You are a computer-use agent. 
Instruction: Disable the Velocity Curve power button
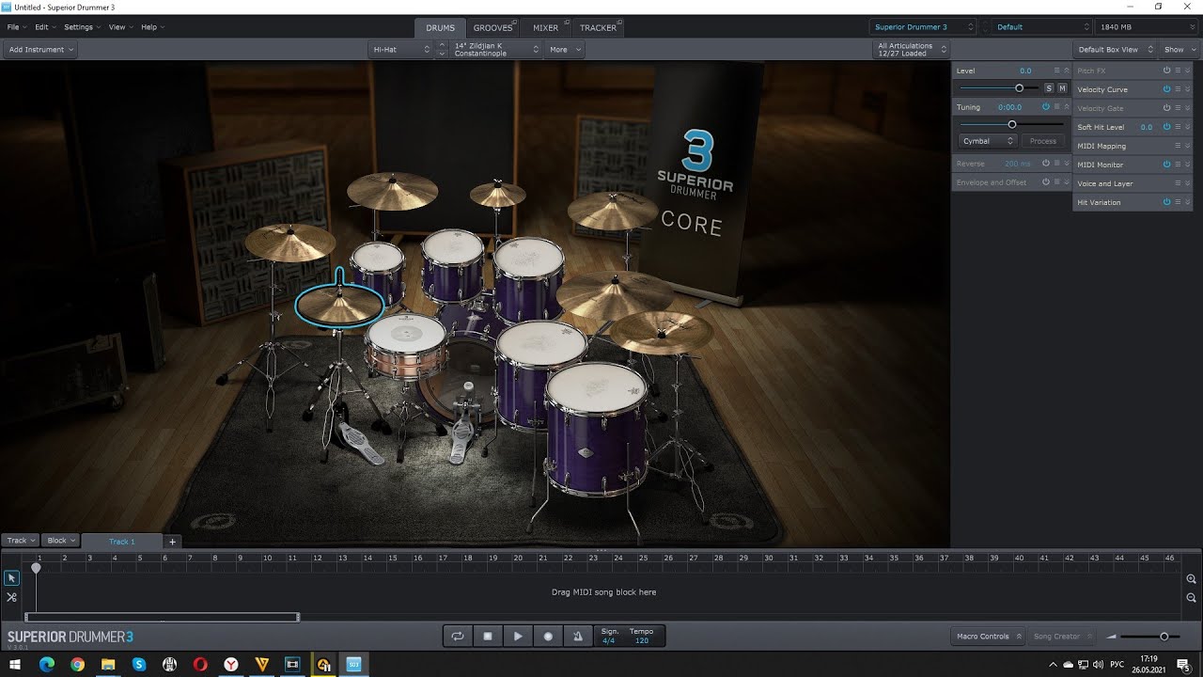pyautogui.click(x=1166, y=89)
